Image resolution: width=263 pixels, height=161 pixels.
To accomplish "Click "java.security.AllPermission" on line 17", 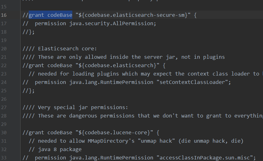I will [111, 23].
